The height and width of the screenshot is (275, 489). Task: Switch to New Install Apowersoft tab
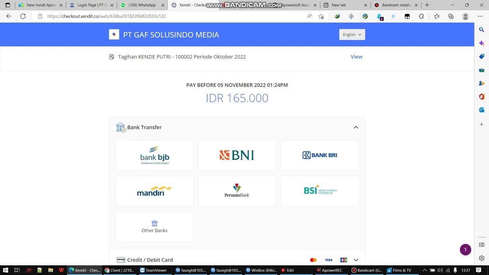click(x=40, y=5)
